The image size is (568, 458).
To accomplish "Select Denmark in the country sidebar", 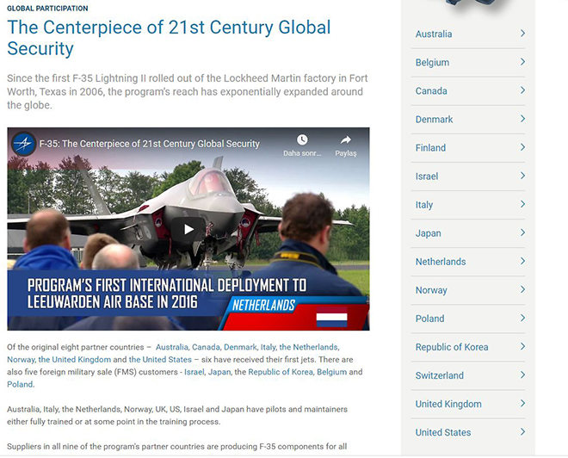I will (x=434, y=119).
